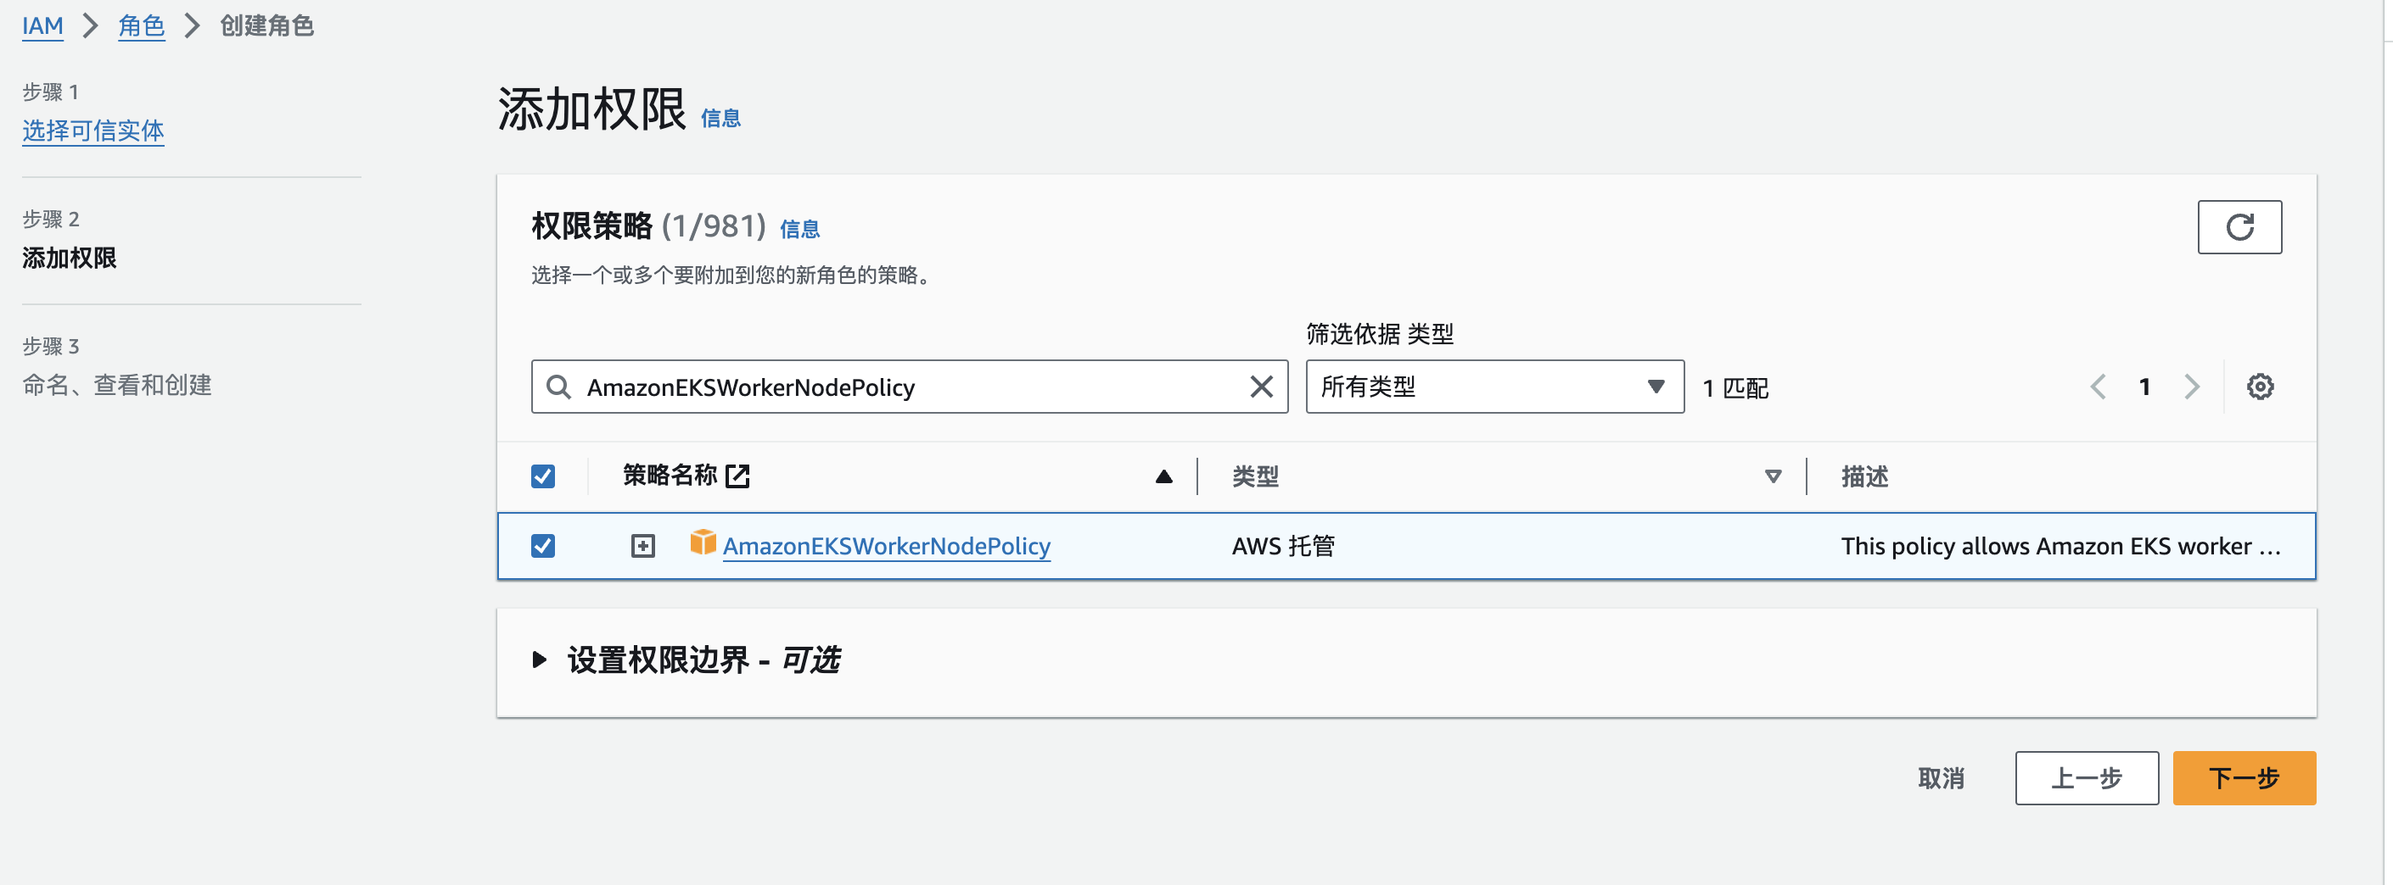Click step 3 命名、查看和创建
The height and width of the screenshot is (885, 2393).
(117, 385)
